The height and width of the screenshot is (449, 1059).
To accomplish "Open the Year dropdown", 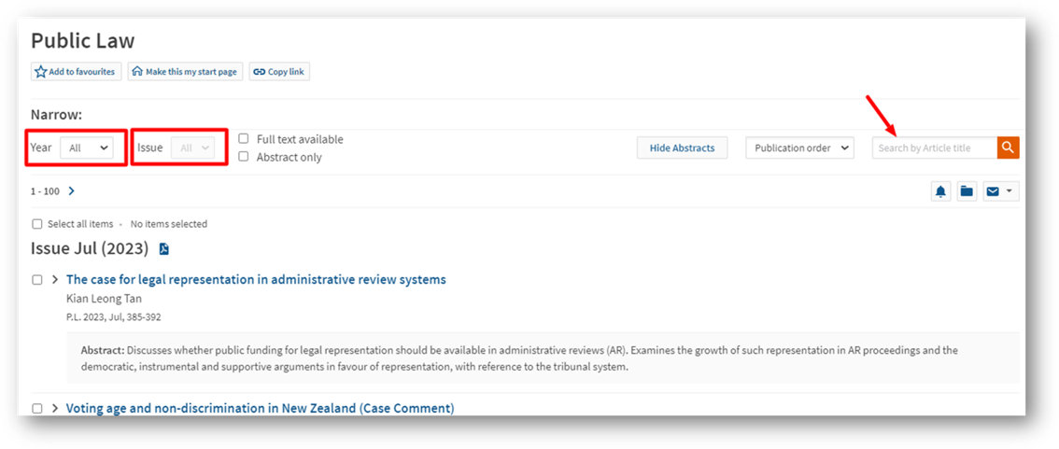I will click(87, 147).
